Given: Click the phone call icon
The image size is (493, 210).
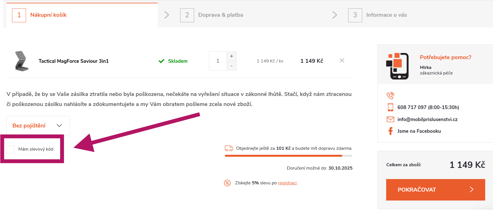Looking at the screenshot, I should pos(390,95).
